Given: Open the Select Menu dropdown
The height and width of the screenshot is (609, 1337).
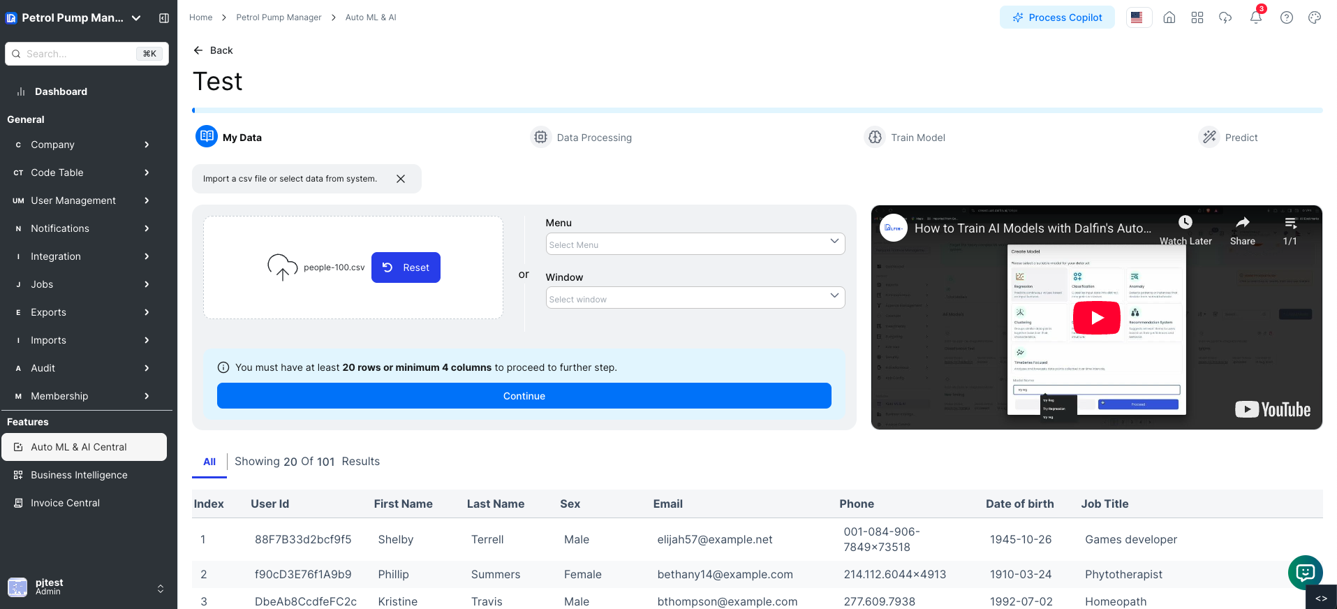Looking at the screenshot, I should pos(695,244).
